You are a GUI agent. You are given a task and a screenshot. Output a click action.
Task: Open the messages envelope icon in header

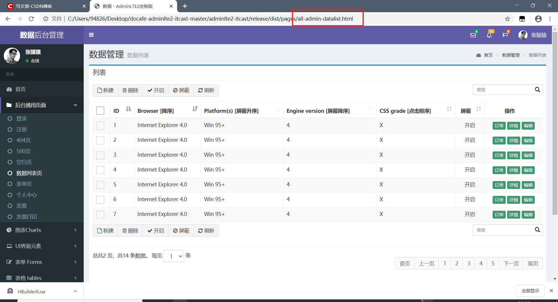tap(473, 35)
